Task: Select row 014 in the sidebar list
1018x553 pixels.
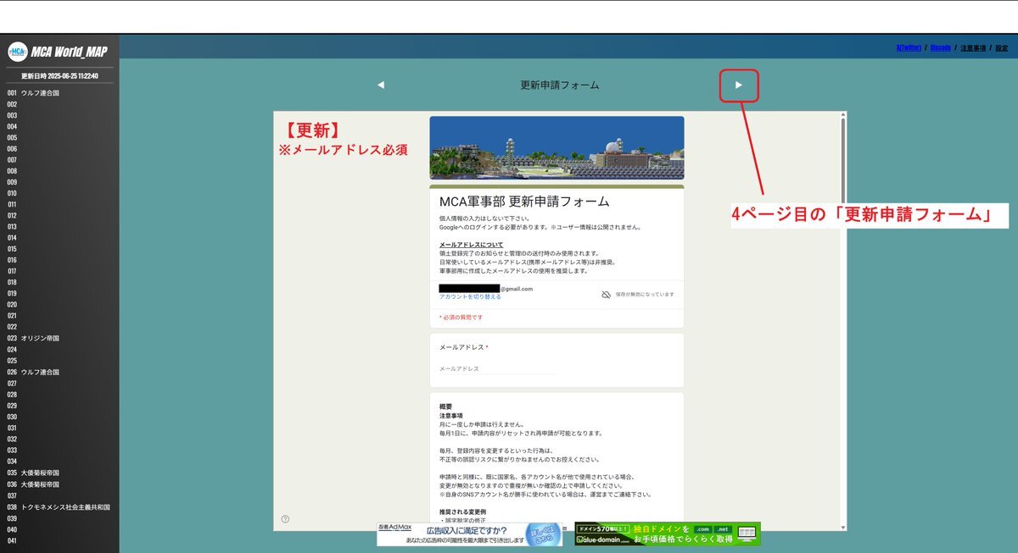Action: 59,238
